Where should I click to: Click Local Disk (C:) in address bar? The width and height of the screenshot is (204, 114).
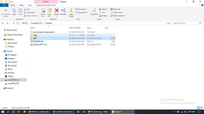[x=37, y=23]
